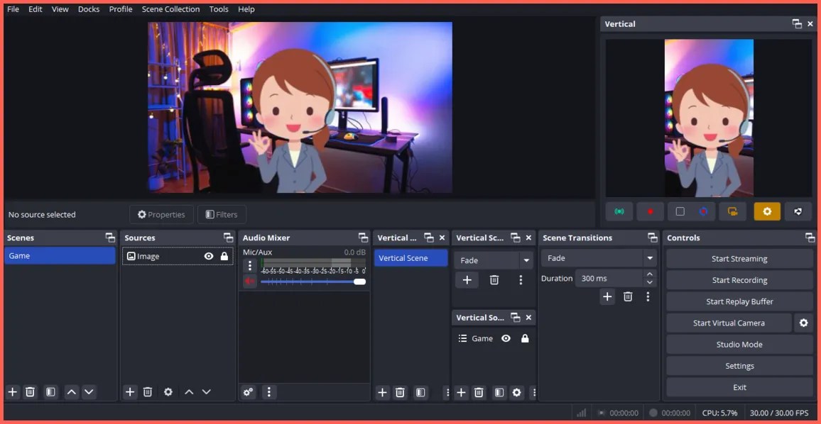
Task: Toggle visibility of the Game item in Vertical Sources
Action: coord(506,339)
